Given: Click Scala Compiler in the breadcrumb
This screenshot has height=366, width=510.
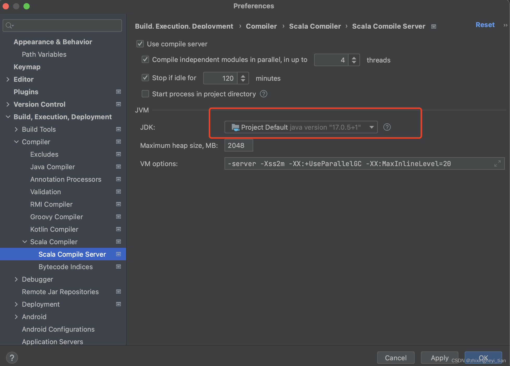Looking at the screenshot, I should pos(315,26).
